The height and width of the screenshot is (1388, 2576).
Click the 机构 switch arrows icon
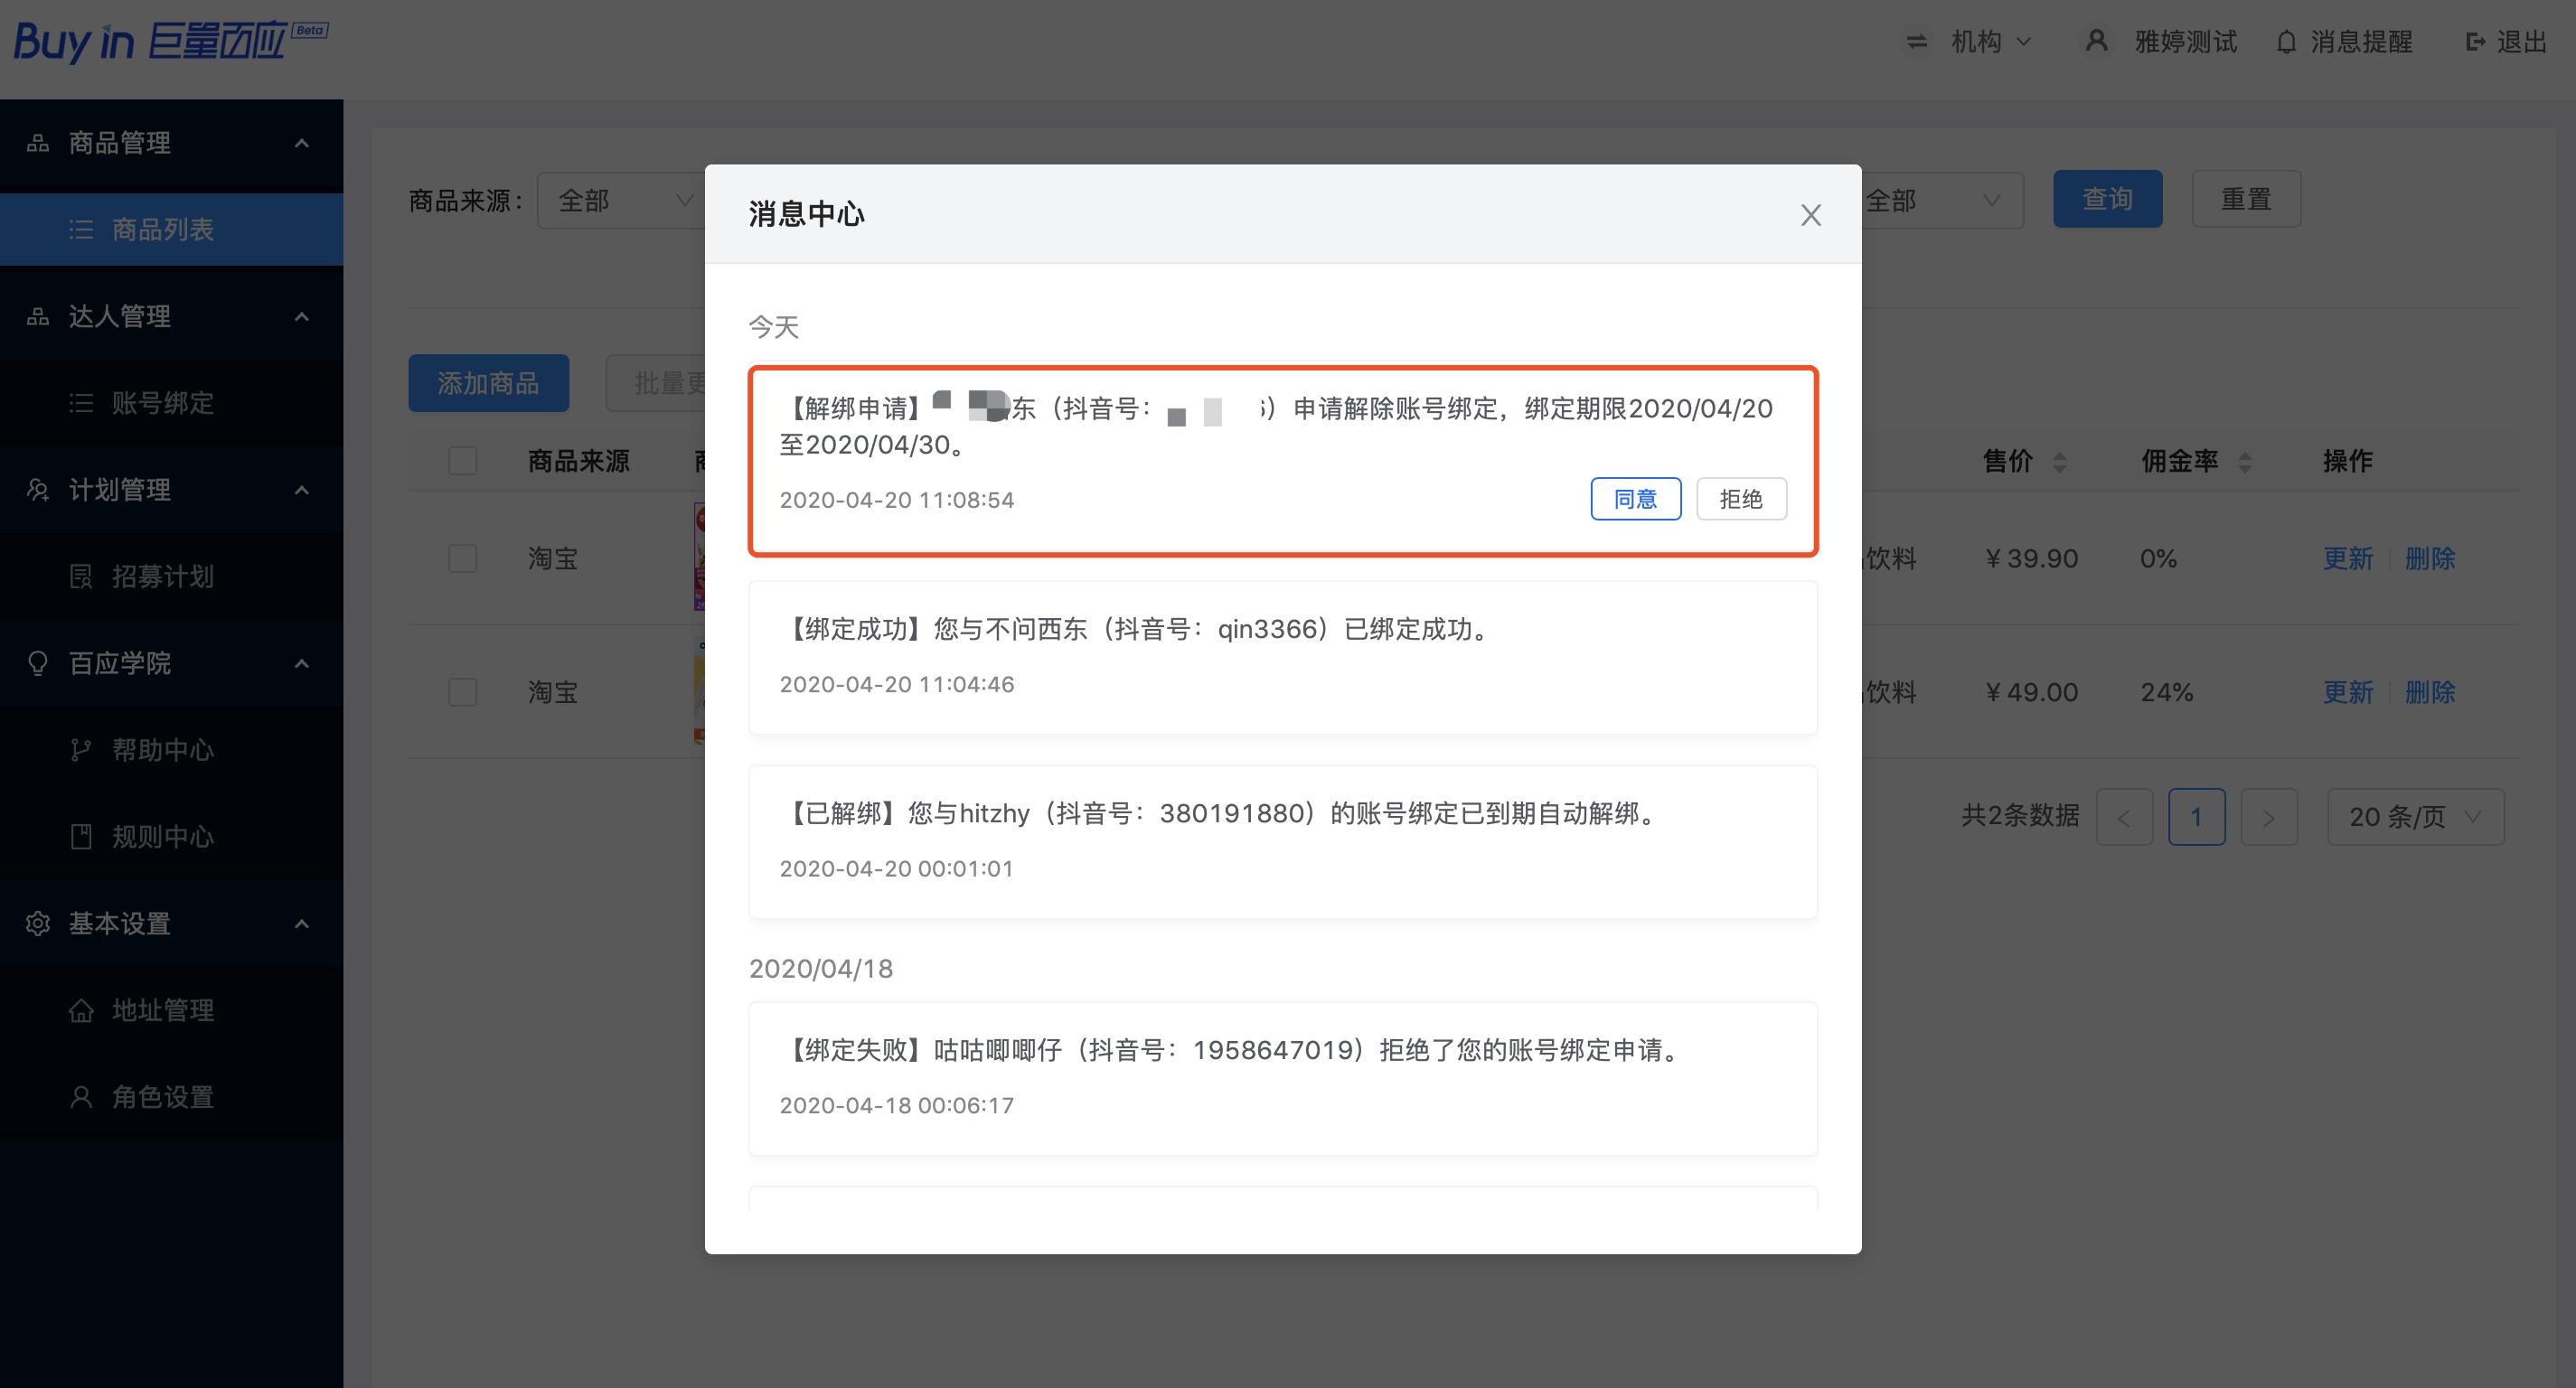(x=1916, y=41)
